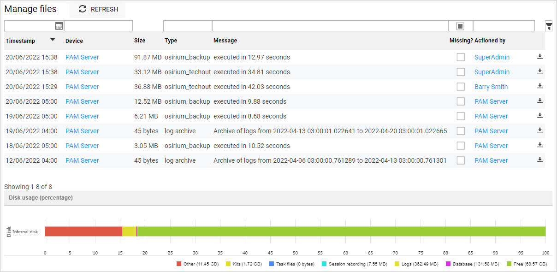Click the Free (60.57 GB) legend swatch

(509, 264)
